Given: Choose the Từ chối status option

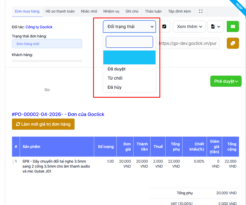Looking at the screenshot, I should pyautogui.click(x=115, y=78).
